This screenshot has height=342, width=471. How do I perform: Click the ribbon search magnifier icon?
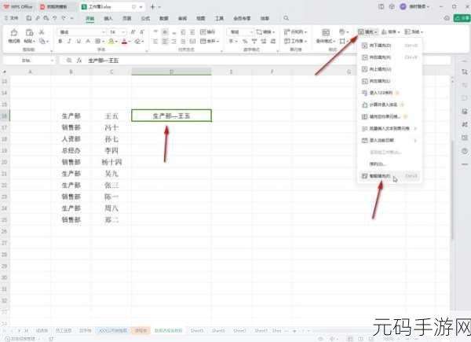[x=286, y=18]
